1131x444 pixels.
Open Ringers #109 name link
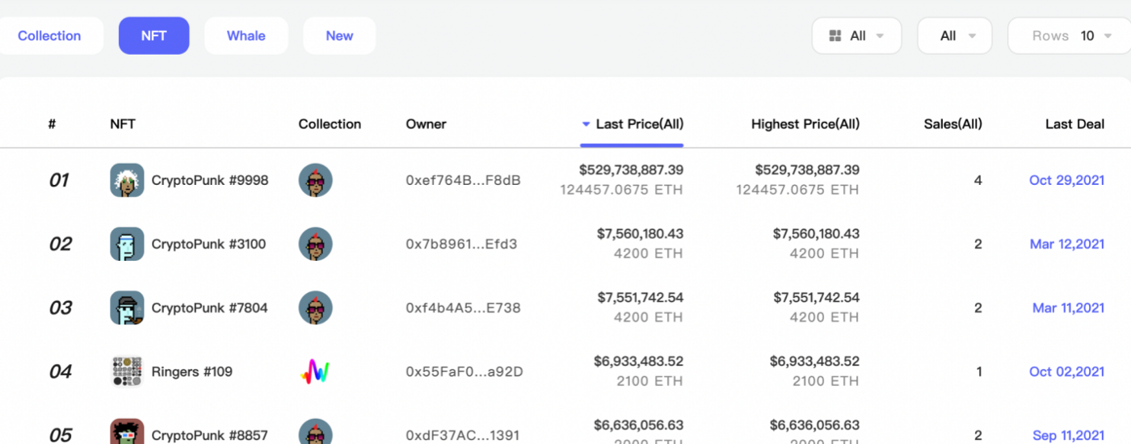[x=192, y=371]
